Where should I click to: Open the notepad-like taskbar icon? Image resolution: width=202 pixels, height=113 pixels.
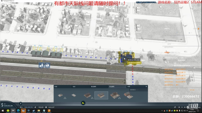44,110
